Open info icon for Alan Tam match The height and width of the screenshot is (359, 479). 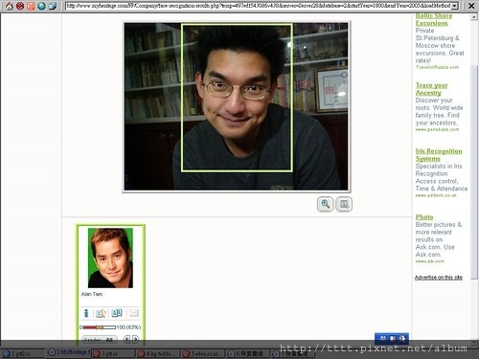point(86,313)
